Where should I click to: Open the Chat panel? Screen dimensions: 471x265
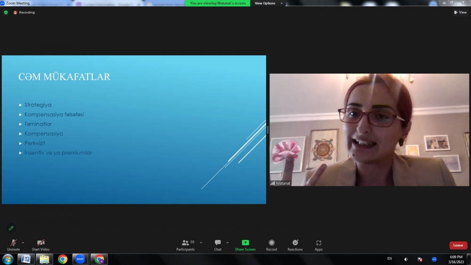(218, 244)
